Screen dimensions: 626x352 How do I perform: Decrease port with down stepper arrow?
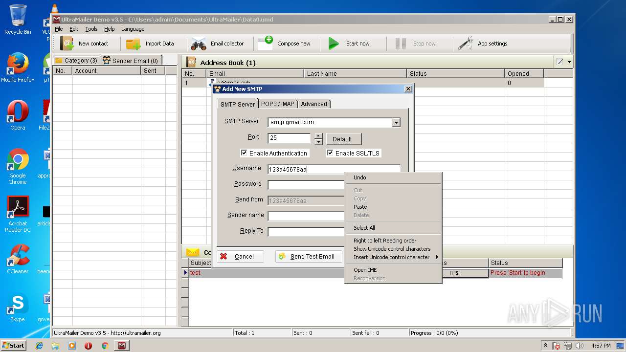pyautogui.click(x=318, y=142)
